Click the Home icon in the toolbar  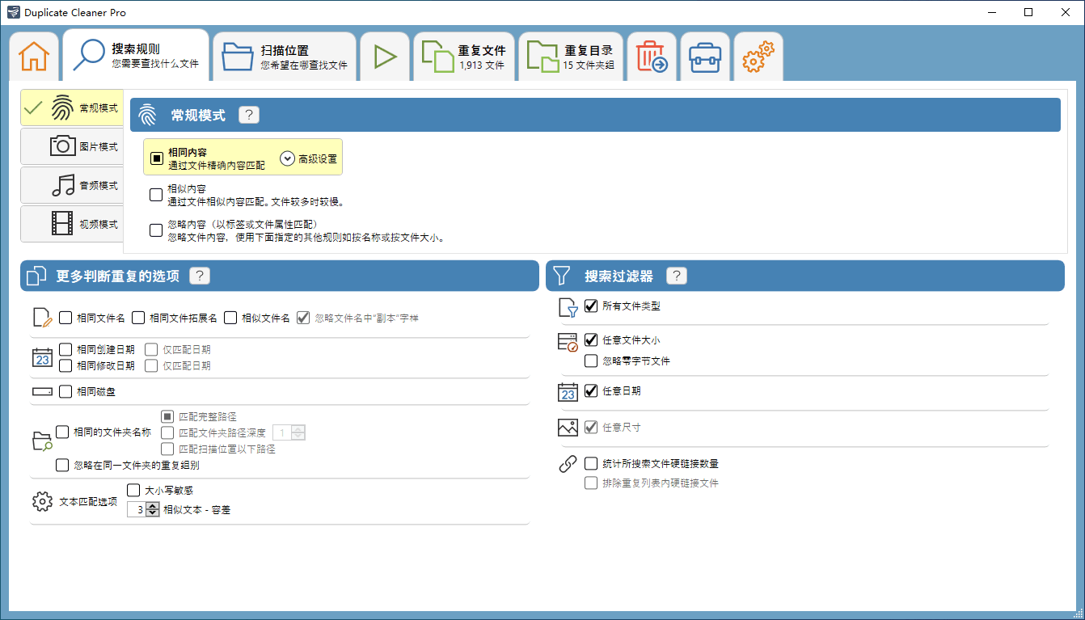pos(33,55)
